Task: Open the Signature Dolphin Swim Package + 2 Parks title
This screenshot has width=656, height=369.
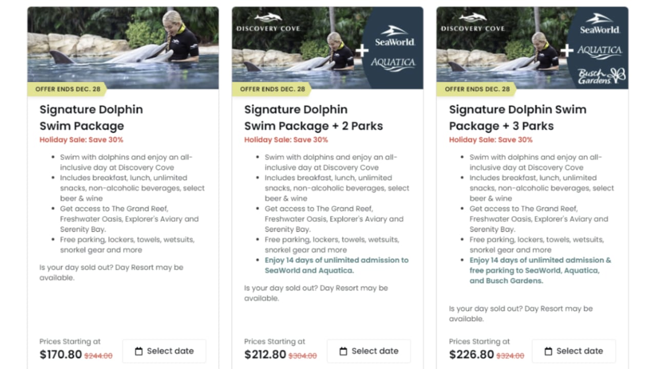Action: [313, 117]
